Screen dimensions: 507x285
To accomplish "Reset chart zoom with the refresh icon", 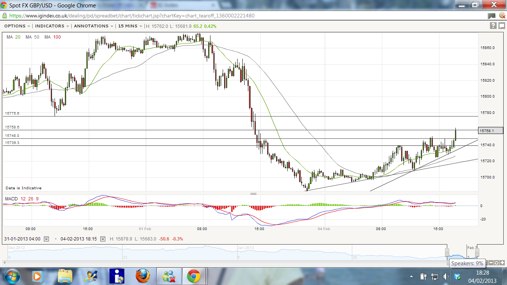I will click(x=497, y=263).
